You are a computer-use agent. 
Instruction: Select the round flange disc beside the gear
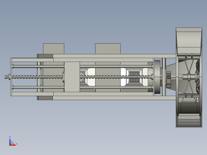157,77
